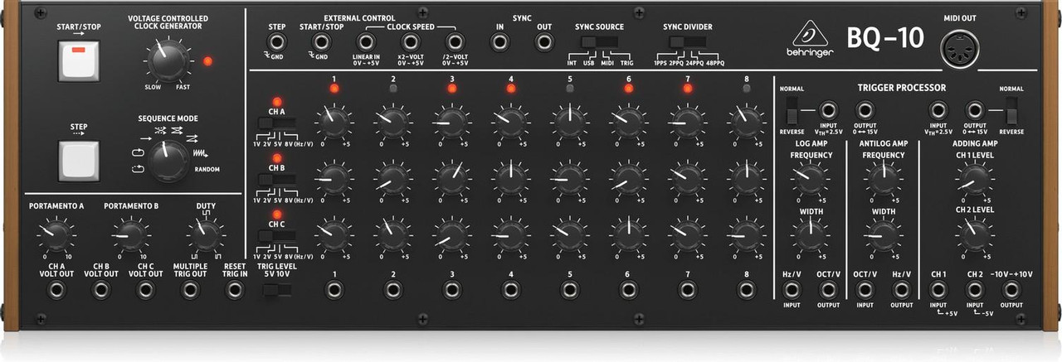The image size is (1062, 362).
Task: Toggle right Trigger Processor NORMAL/REVERSE switch
Action: coord(1010,110)
